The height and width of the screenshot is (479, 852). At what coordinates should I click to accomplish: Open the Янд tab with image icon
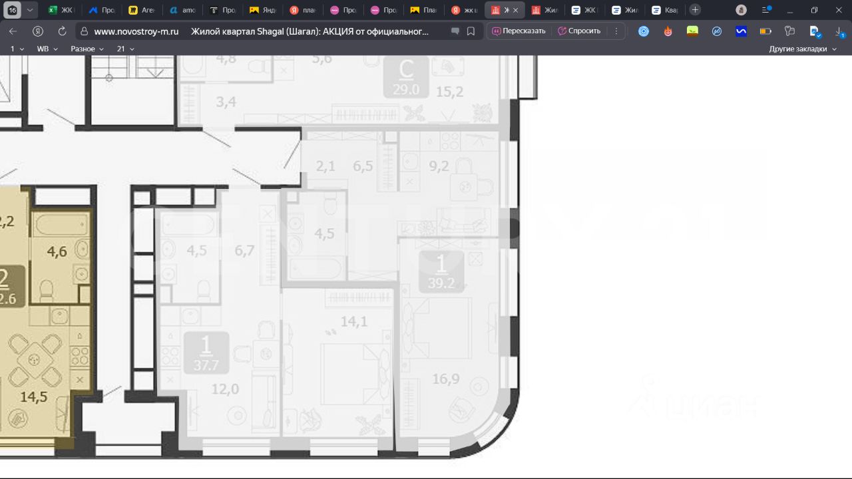[262, 10]
